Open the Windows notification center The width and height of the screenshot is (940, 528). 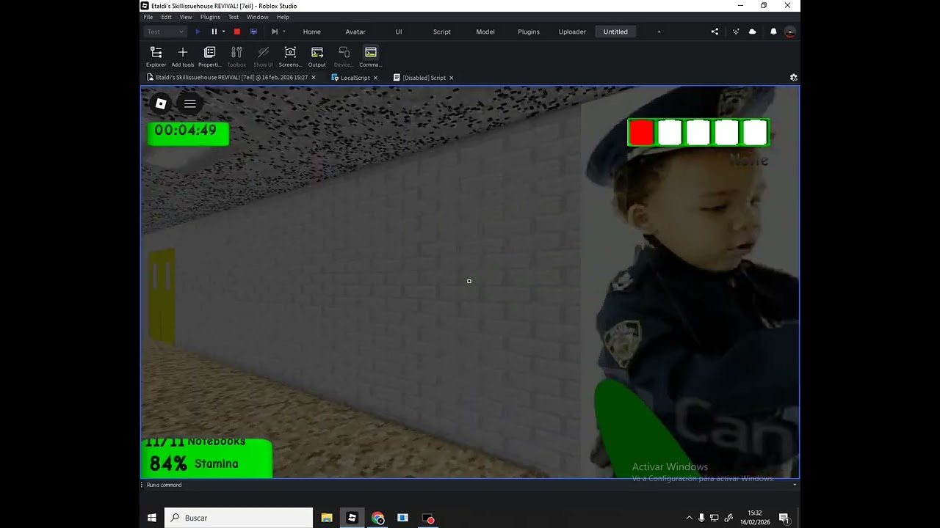click(784, 518)
